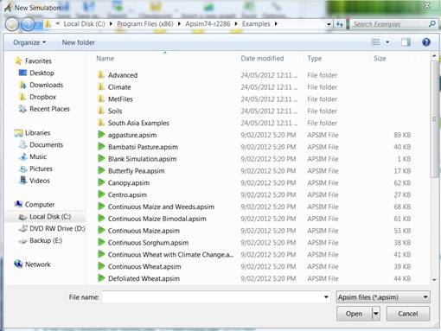Open the File name history dropdown
The height and width of the screenshot is (331, 441).
pyautogui.click(x=326, y=297)
